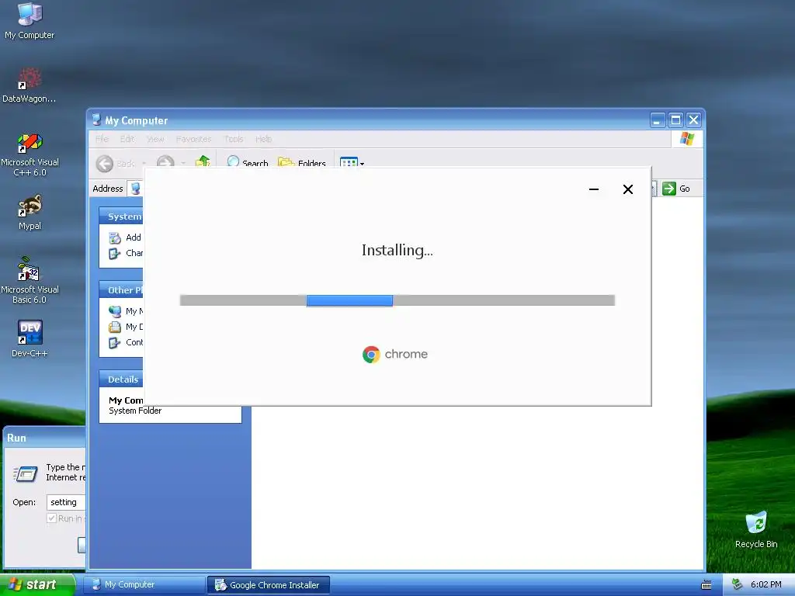Open the View menu in My Computer

pos(155,139)
